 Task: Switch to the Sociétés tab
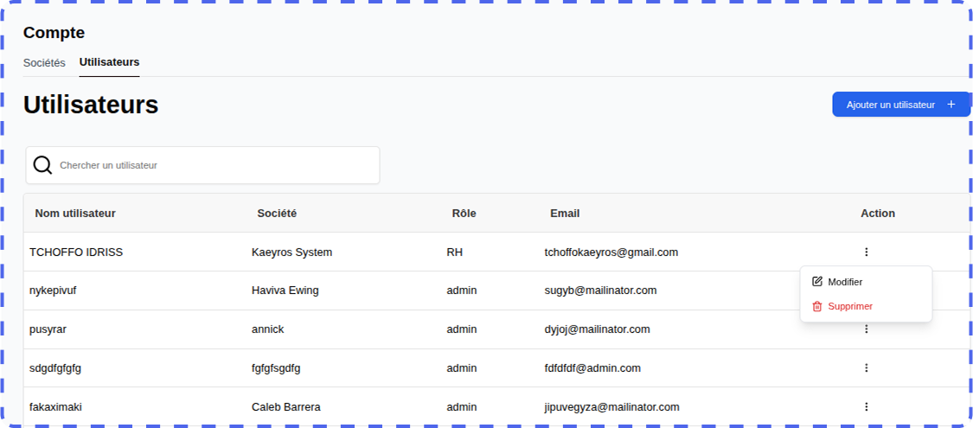coord(44,63)
